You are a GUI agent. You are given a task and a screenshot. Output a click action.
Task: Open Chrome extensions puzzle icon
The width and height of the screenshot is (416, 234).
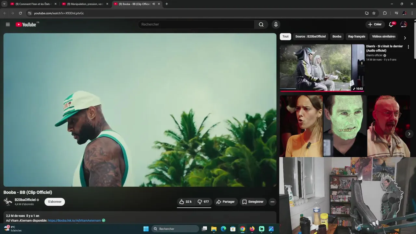click(385, 13)
